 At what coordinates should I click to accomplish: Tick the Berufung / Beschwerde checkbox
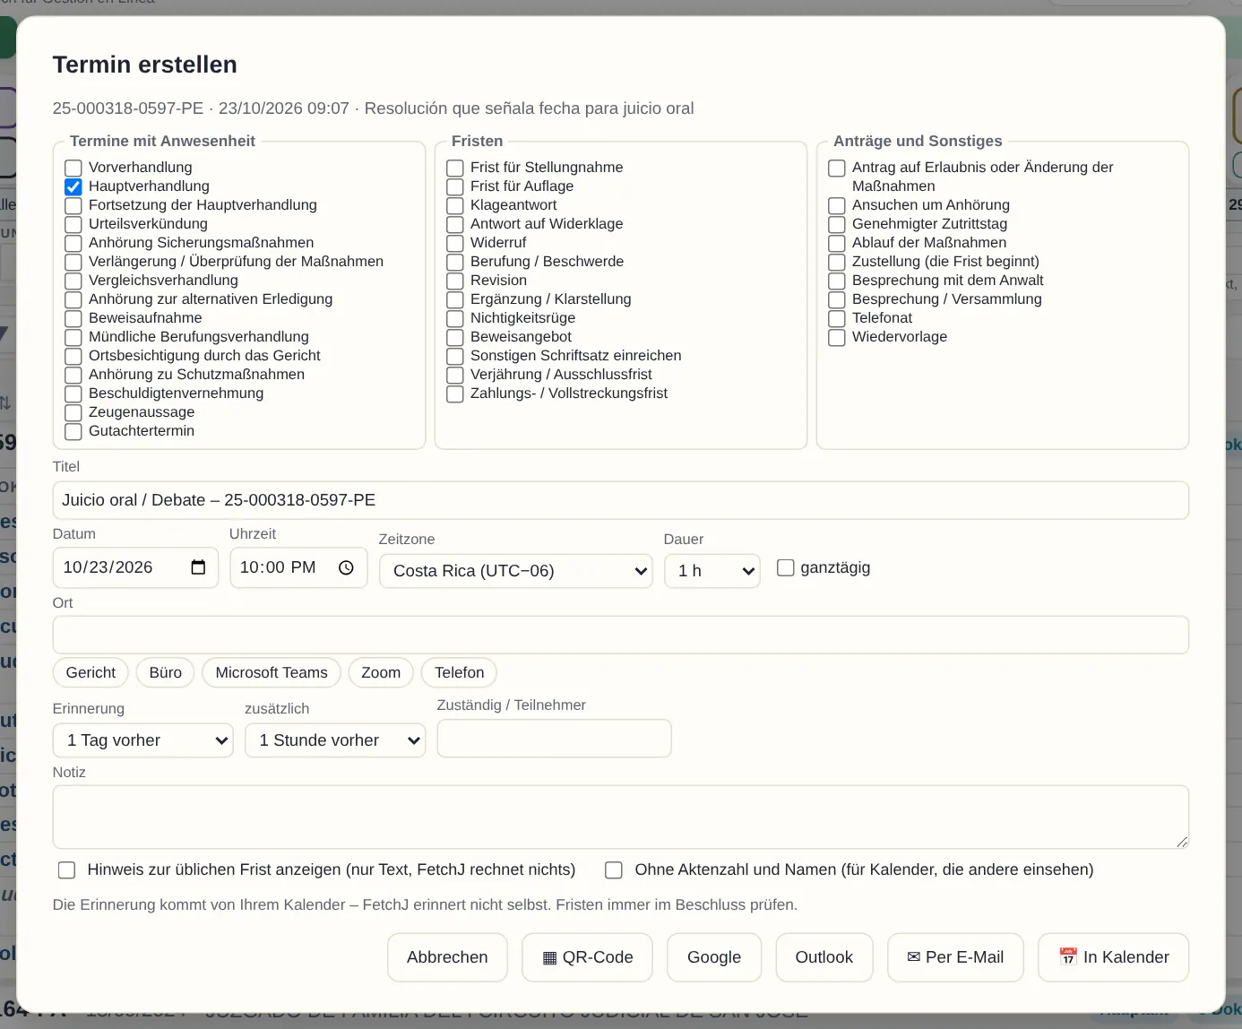(455, 262)
